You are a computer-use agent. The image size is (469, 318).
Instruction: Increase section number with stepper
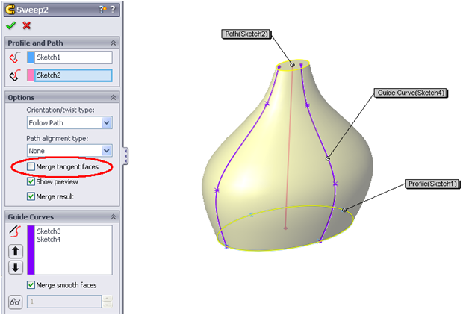tap(107, 299)
